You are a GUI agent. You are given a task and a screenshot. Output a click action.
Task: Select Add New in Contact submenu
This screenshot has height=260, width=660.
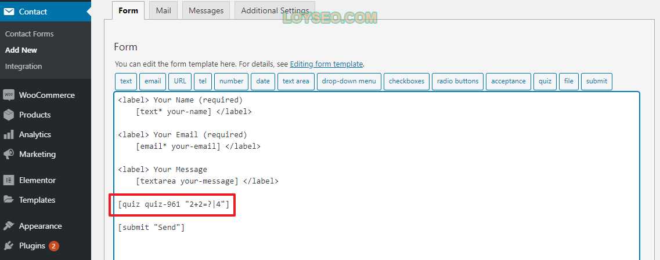(x=21, y=50)
